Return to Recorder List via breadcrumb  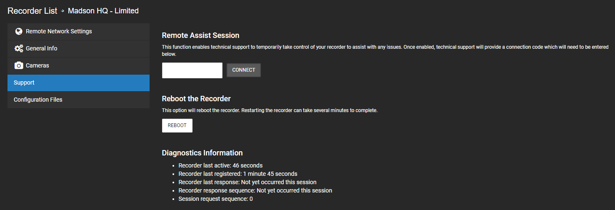pos(32,11)
